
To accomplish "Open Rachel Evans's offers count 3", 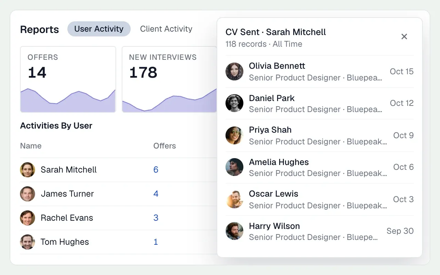I will [156, 218].
